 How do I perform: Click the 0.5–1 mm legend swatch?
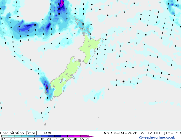[x=11, y=136]
